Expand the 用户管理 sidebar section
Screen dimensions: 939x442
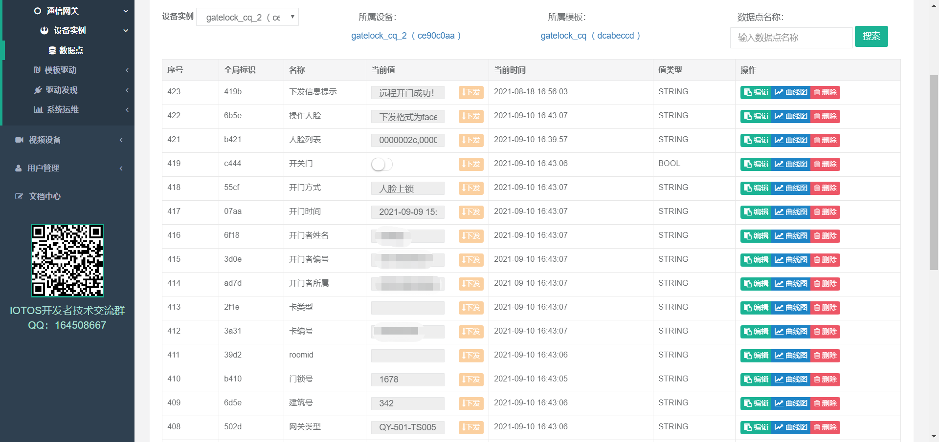click(43, 168)
